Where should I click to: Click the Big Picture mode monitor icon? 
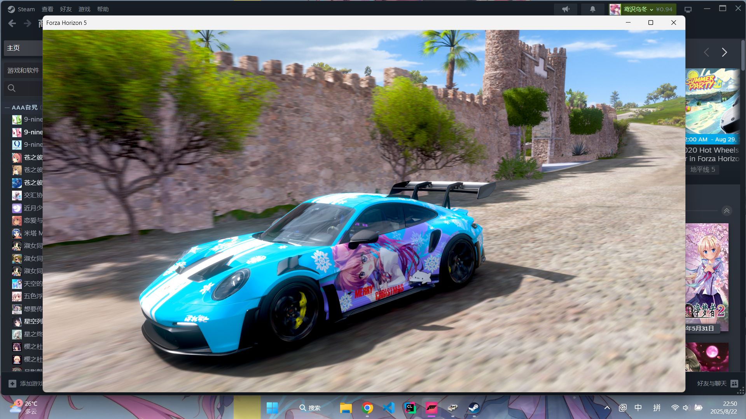pos(688,9)
